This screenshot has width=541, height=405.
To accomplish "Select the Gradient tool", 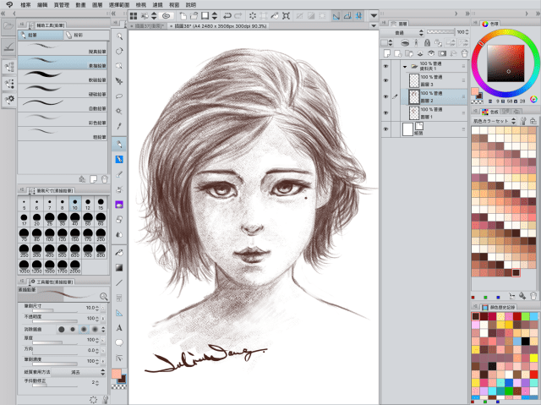I will 119,266.
